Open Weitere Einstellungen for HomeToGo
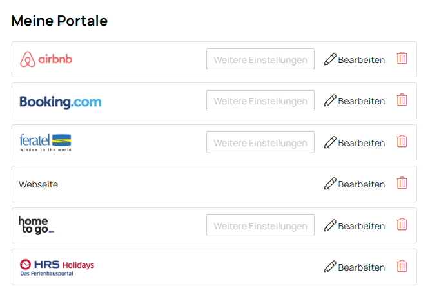Image resolution: width=430 pixels, height=286 pixels. coord(260,225)
